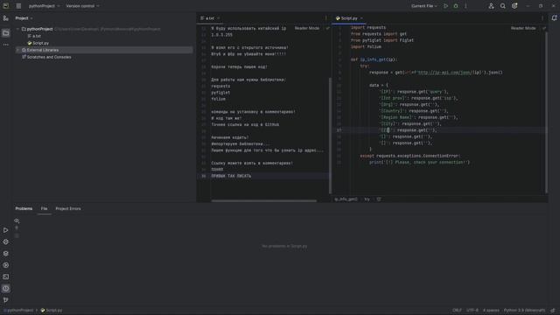
Task: Toggle the Problems tool window icon
Action: coord(6,288)
